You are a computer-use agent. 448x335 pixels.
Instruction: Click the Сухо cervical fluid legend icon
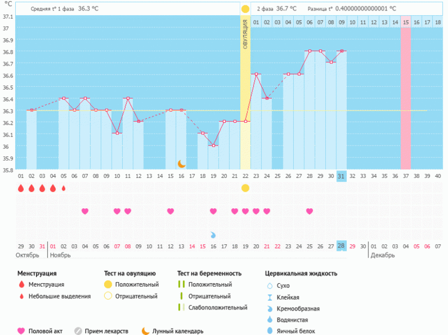269,286
